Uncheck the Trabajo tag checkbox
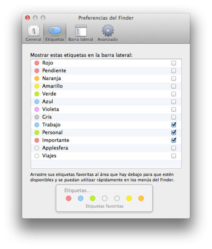Viewport: 212px width, 249px height. pyautogui.click(x=174, y=124)
